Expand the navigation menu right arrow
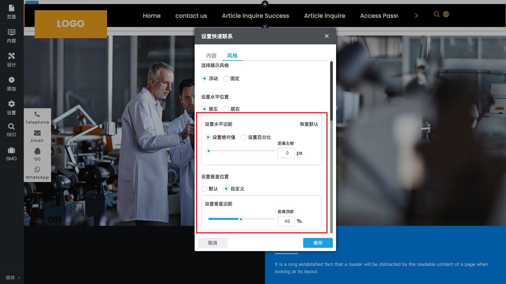This screenshot has width=506, height=284. coord(416,15)
